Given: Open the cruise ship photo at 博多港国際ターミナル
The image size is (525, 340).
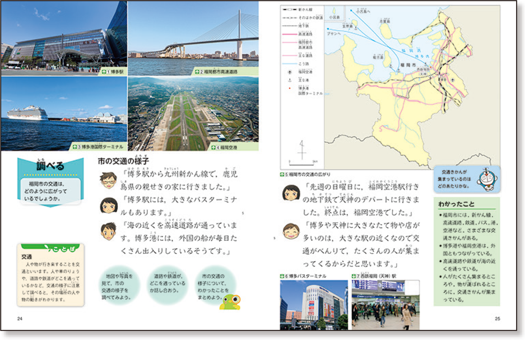Looking at the screenshot, I should coord(64,114).
